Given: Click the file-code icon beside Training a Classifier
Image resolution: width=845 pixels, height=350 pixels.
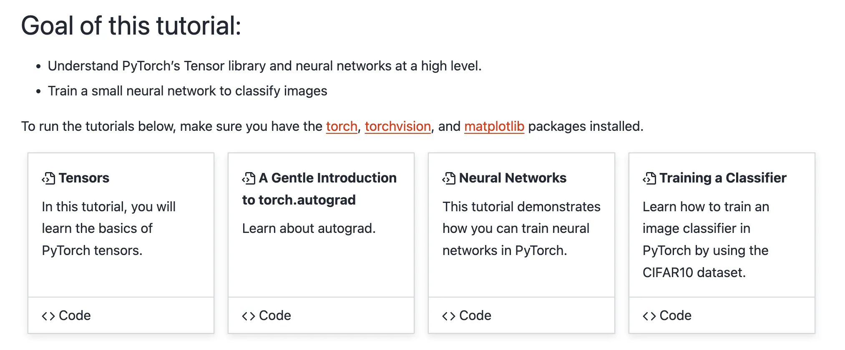Looking at the screenshot, I should coord(649,178).
